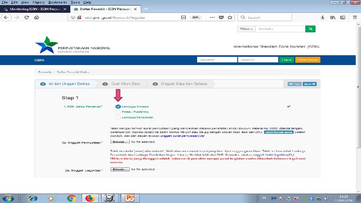Open the Firefox hamburger menu
Image resolution: width=361 pixels, height=203 pixels.
tap(355, 17)
